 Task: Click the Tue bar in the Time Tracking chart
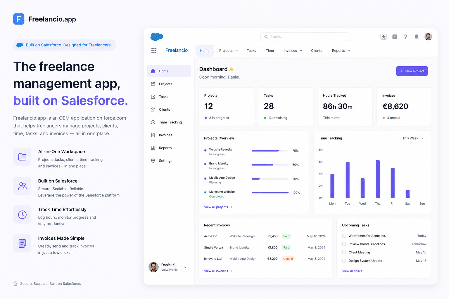[348, 180]
